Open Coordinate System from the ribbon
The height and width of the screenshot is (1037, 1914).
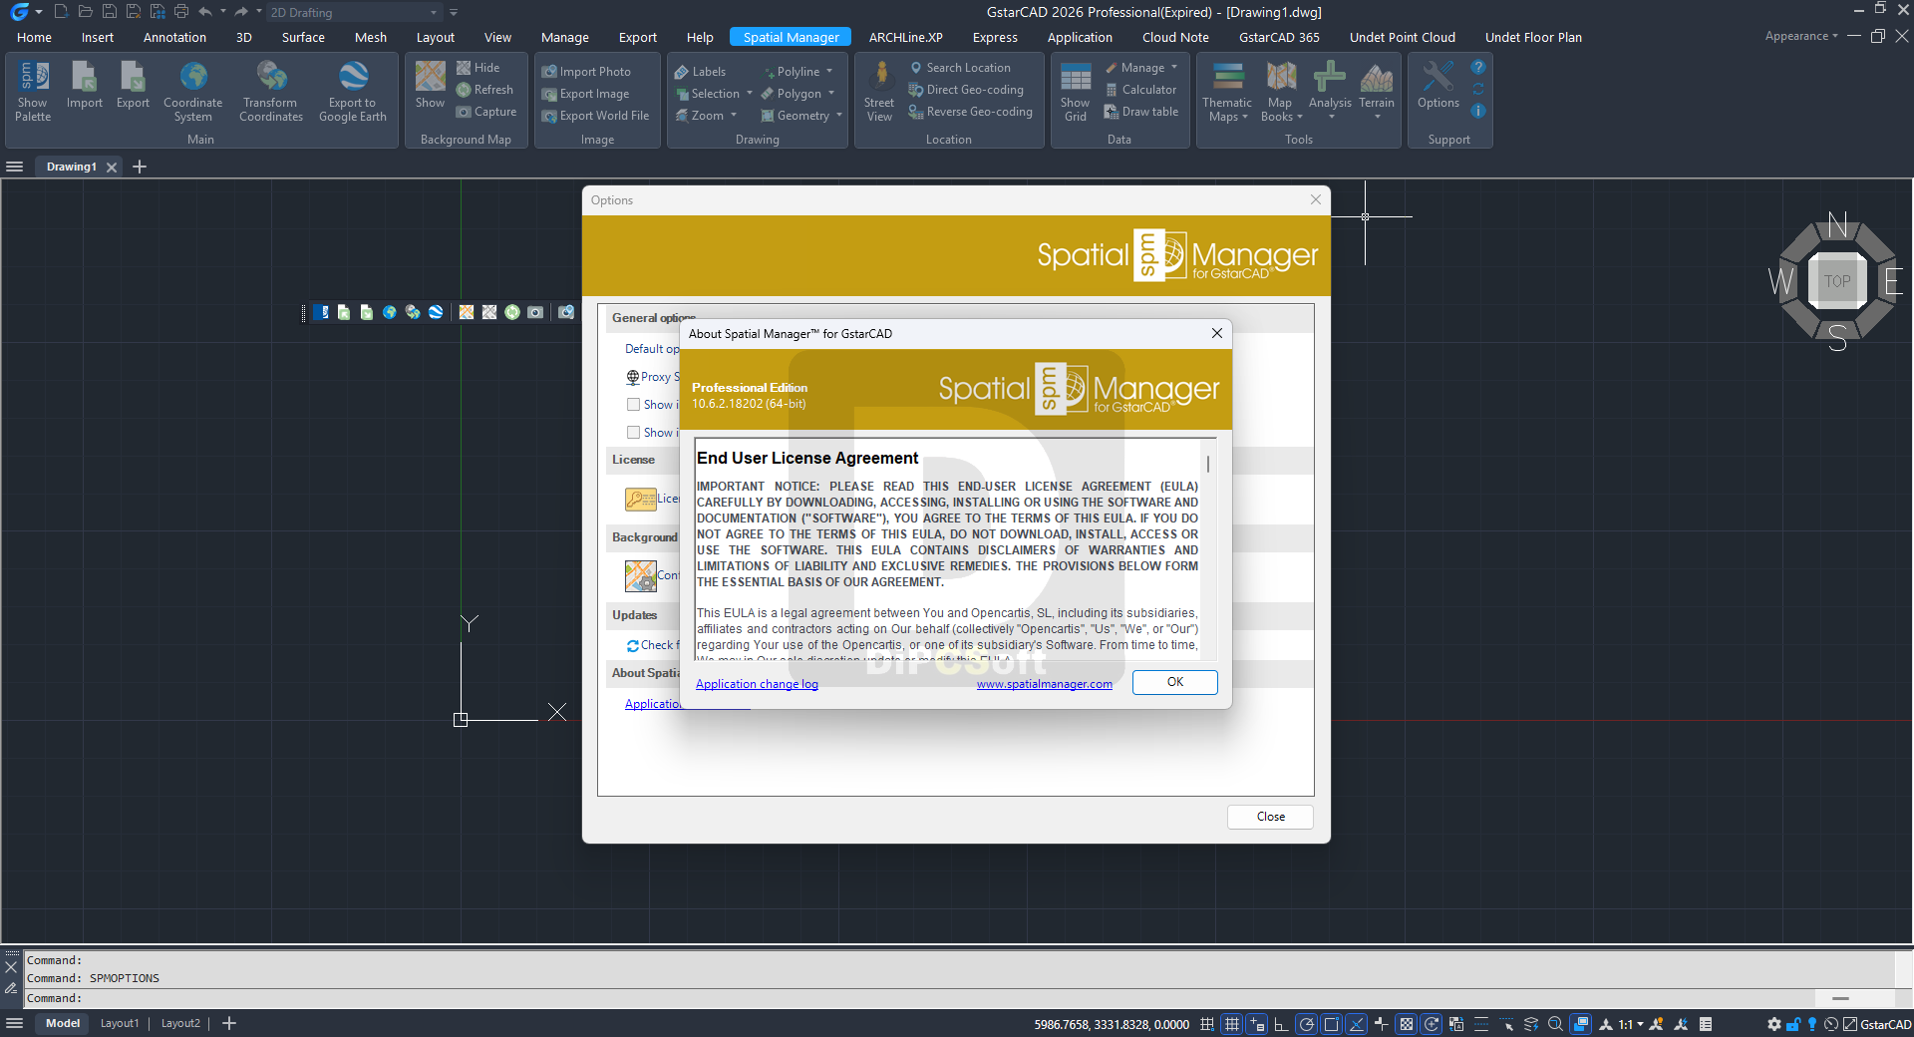pyautogui.click(x=193, y=92)
